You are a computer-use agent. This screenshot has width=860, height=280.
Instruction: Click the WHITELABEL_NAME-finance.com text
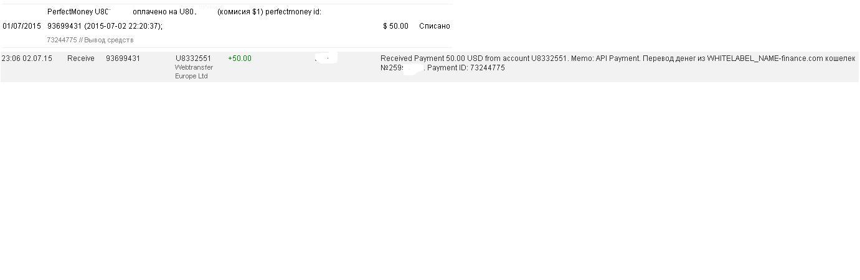click(x=765, y=58)
